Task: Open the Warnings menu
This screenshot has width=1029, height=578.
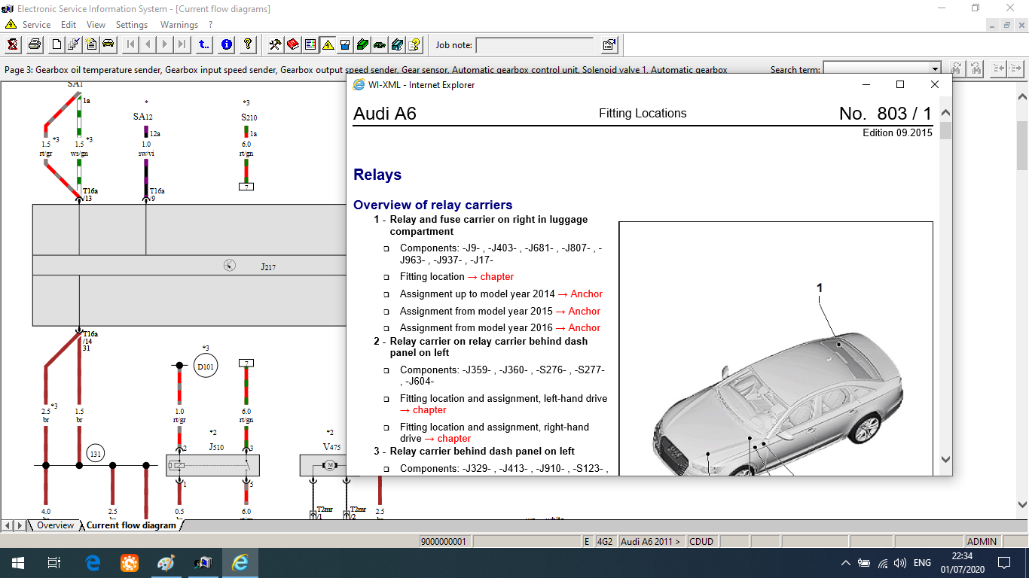Action: point(179,24)
